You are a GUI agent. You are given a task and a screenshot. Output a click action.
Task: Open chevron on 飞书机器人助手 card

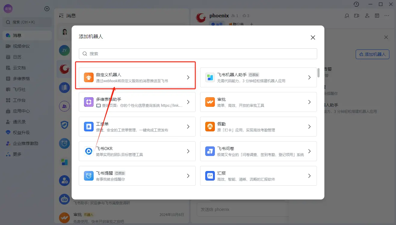point(309,77)
